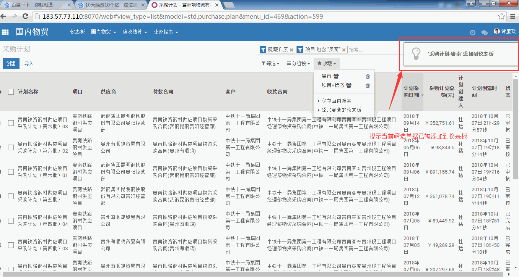Delete the 贵南 saved favorite filter

(x=368, y=76)
